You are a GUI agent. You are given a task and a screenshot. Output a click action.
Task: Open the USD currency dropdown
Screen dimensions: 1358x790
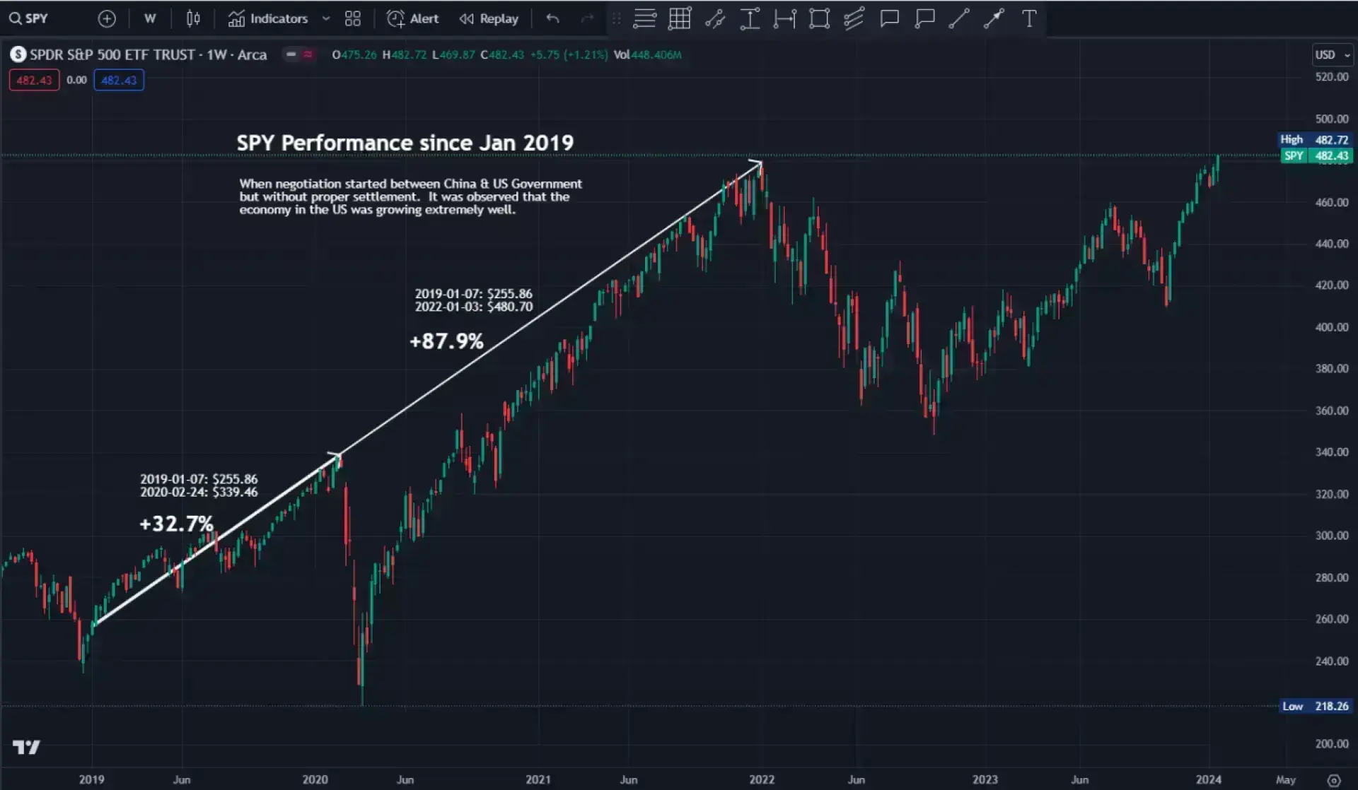pyautogui.click(x=1333, y=54)
